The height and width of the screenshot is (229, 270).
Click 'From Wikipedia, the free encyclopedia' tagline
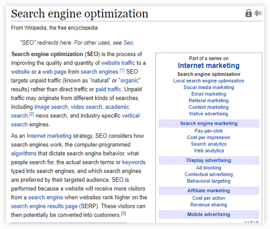(x=54, y=28)
